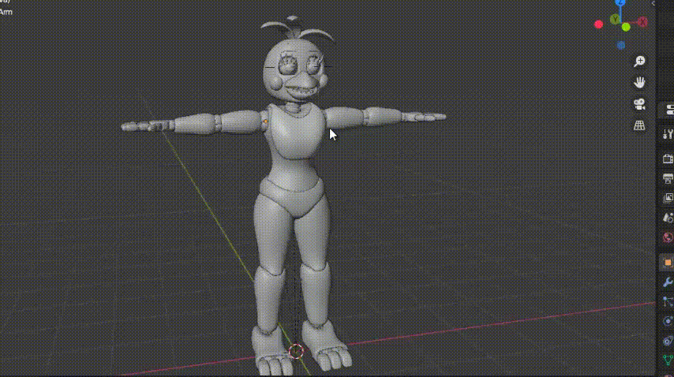Click the 3D cursor between the feet
Viewport: 674px width, 377px height.
pos(296,351)
